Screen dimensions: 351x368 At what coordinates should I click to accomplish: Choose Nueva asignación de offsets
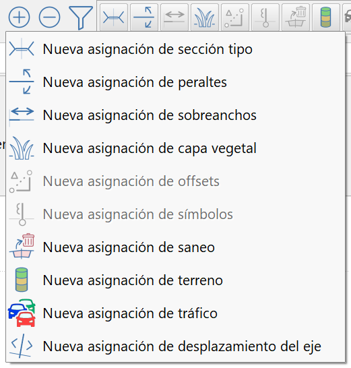(175, 181)
